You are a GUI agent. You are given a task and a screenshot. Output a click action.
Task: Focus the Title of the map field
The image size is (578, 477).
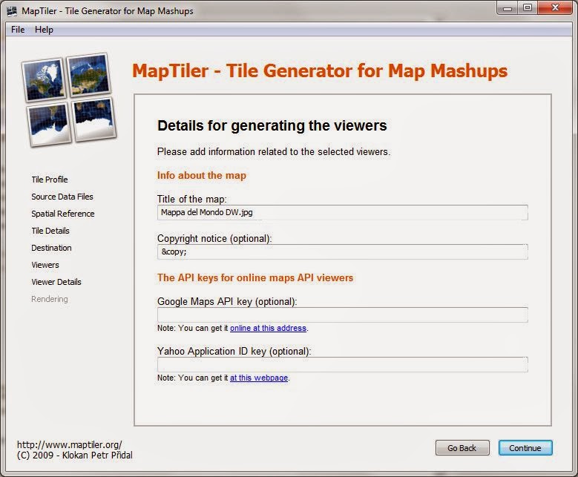[343, 212]
